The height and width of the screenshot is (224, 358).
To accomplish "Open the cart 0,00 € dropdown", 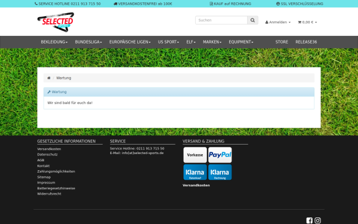I will [x=307, y=22].
